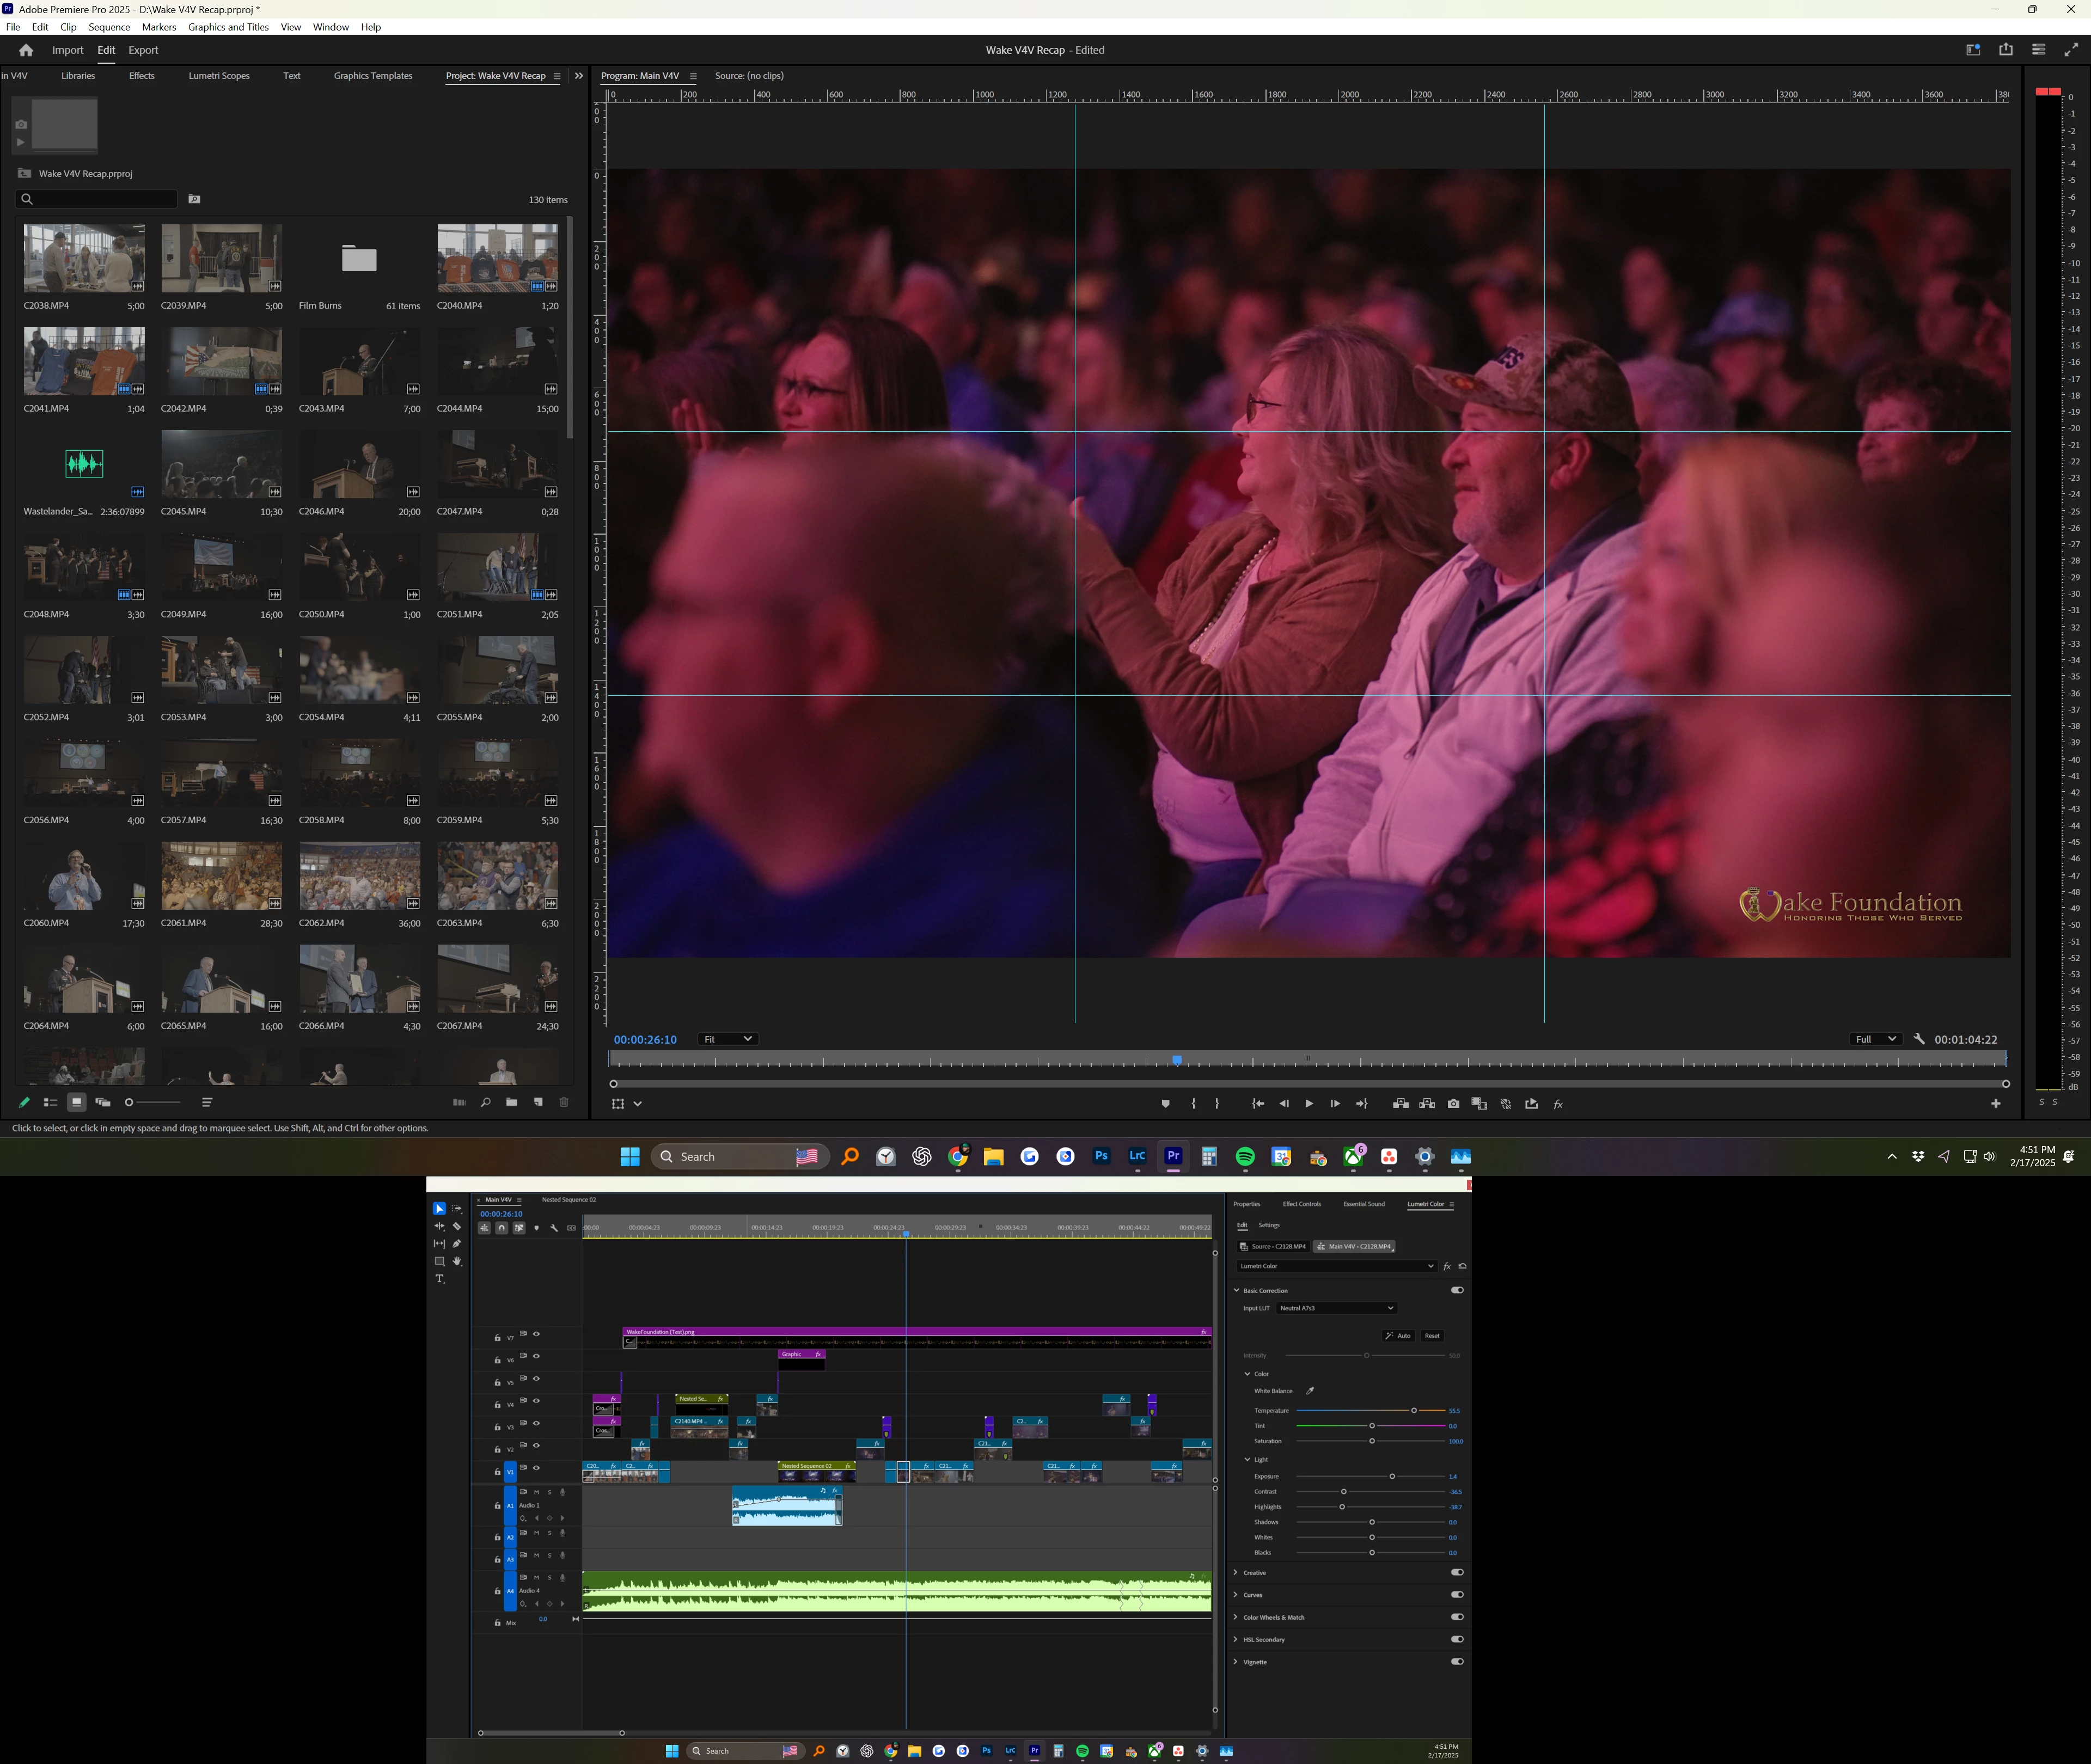Click the Add Marker button in Program monitor
This screenshot has height=1764, width=2091.
click(x=1165, y=1104)
